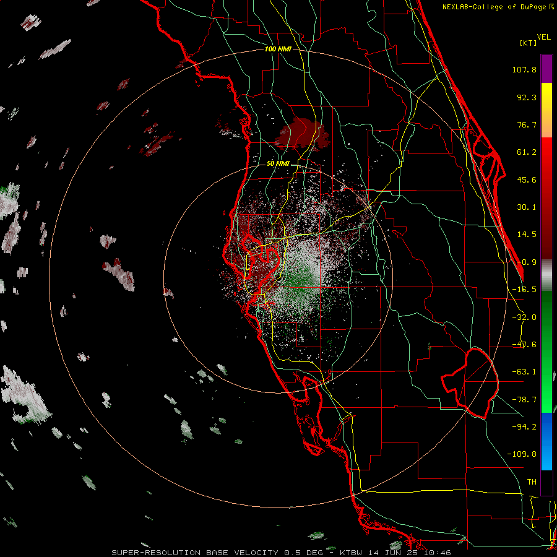Click the purple segment of the color bar
Viewport: 557px width, 557px height.
click(546, 69)
